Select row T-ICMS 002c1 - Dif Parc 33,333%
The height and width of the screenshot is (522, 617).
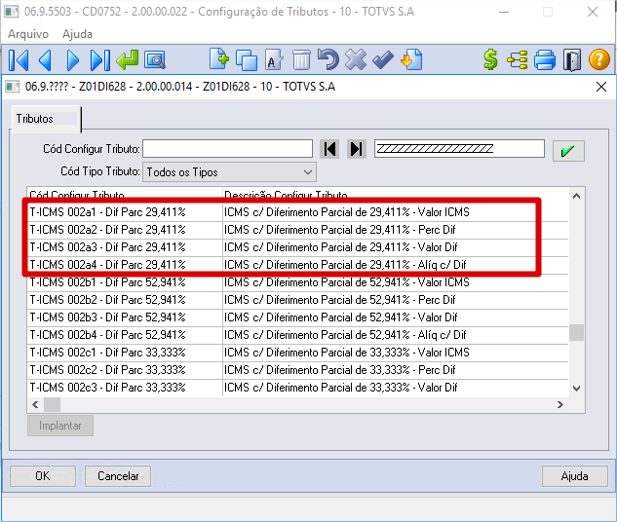coord(298,353)
